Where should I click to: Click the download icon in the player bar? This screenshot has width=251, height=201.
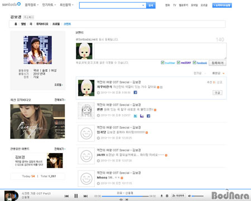[x=162, y=196]
